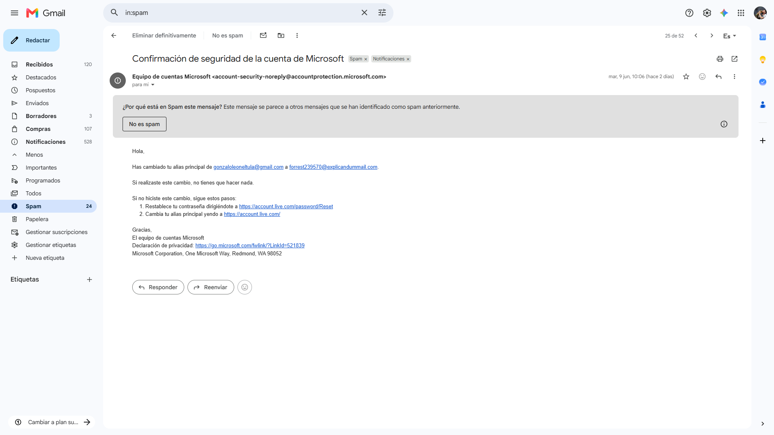Open the Settings gear
The width and height of the screenshot is (774, 435).
point(707,13)
